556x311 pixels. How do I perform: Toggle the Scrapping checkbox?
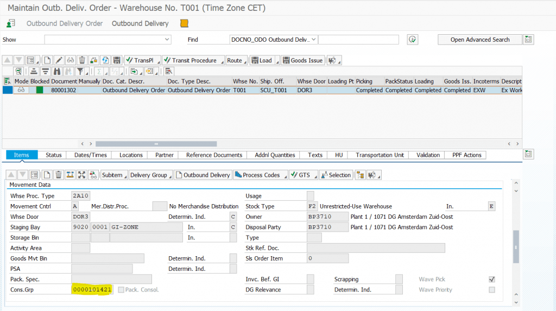[x=399, y=279]
